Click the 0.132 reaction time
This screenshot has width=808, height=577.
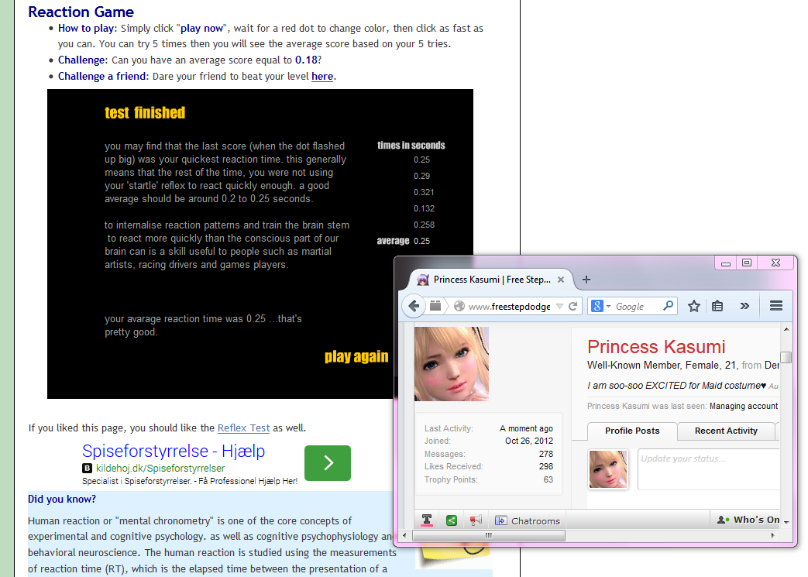(424, 208)
